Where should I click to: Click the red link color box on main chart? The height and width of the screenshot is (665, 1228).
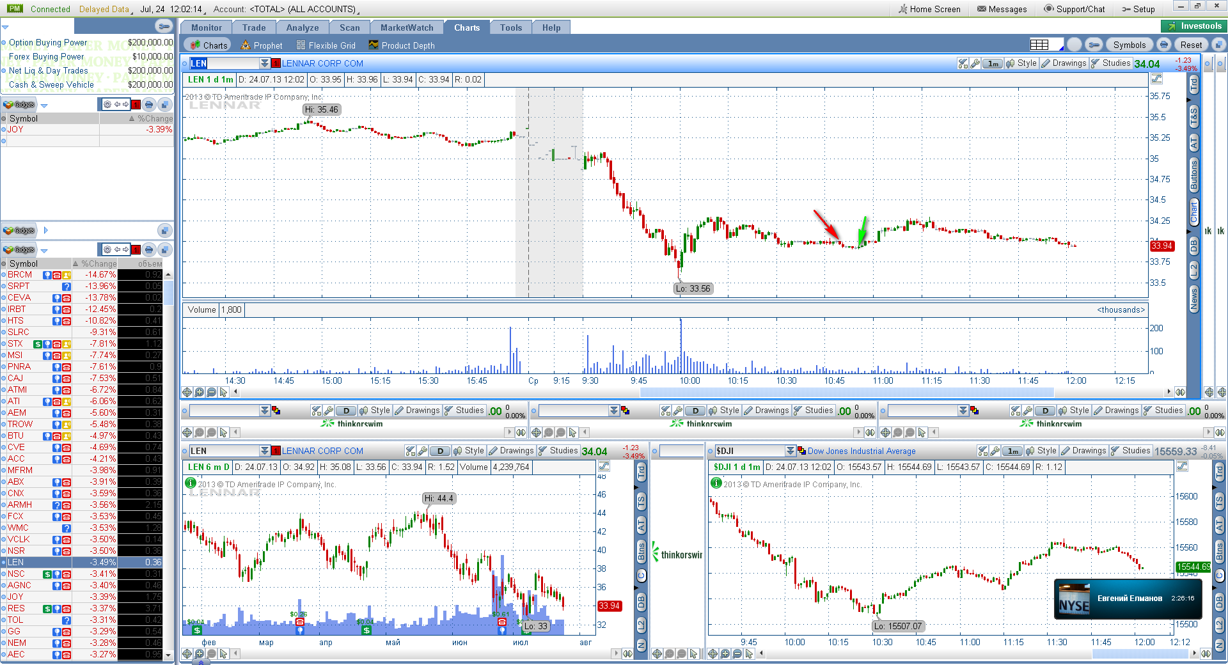(x=276, y=63)
